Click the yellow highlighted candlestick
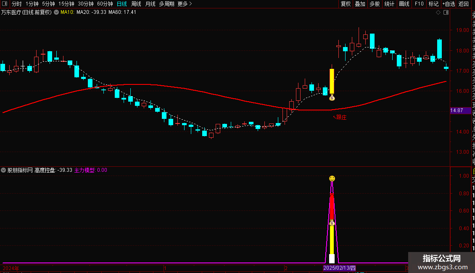 [x=332, y=81]
